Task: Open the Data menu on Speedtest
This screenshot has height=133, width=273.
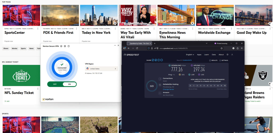Action: pos(214,55)
